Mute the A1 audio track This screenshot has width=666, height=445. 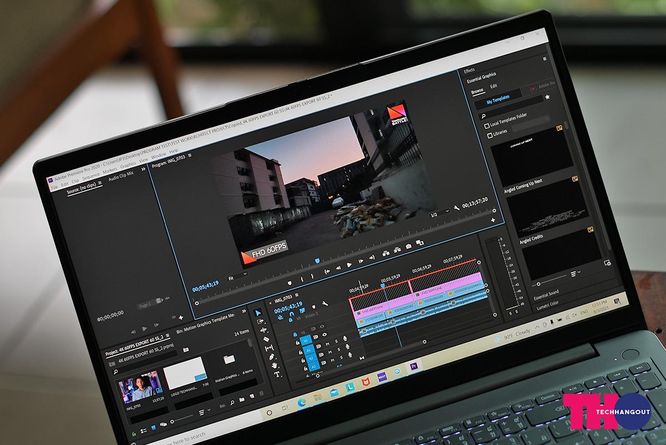click(327, 344)
